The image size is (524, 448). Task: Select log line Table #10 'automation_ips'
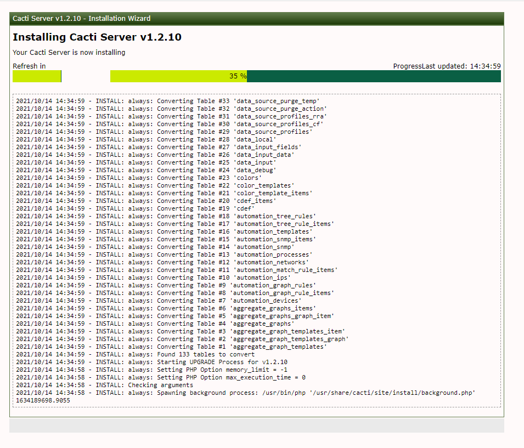154,277
